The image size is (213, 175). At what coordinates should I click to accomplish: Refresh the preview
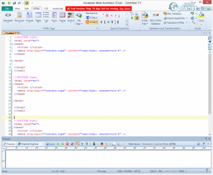(x=72, y=144)
